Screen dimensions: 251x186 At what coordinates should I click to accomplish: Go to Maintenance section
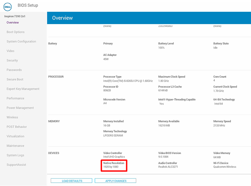tap(15, 146)
